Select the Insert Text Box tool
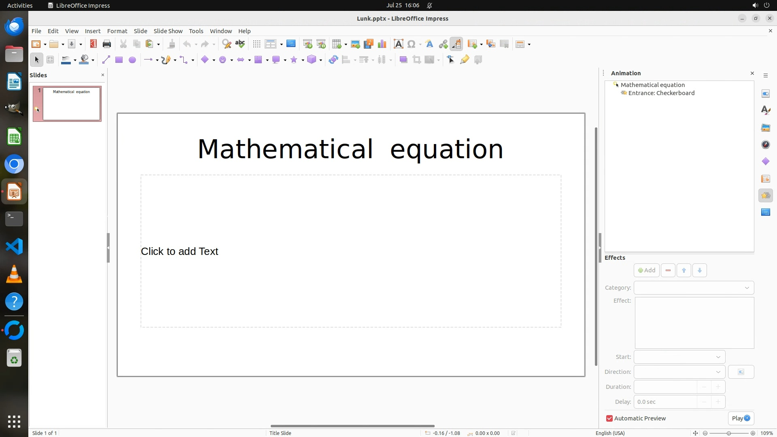Viewport: 777px width, 437px height. click(x=398, y=44)
